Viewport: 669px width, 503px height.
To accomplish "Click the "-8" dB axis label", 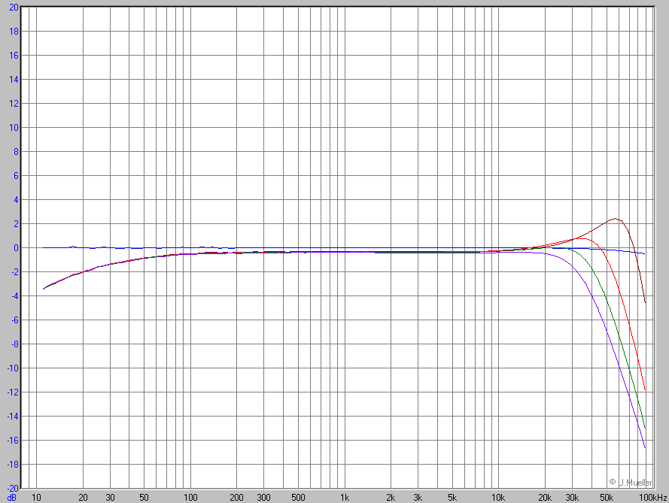I will point(14,344).
